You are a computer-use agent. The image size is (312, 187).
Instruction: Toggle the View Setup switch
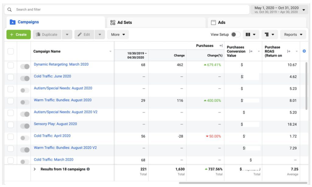[x=235, y=35]
